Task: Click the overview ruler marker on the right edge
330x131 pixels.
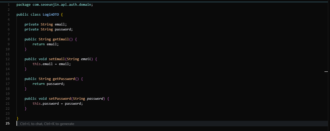Action: tap(326, 71)
